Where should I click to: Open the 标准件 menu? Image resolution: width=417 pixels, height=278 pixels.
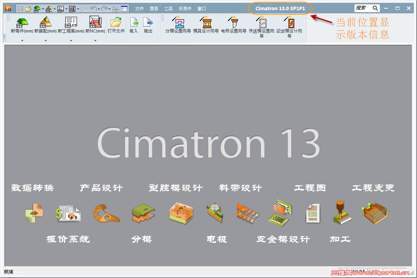(185, 9)
